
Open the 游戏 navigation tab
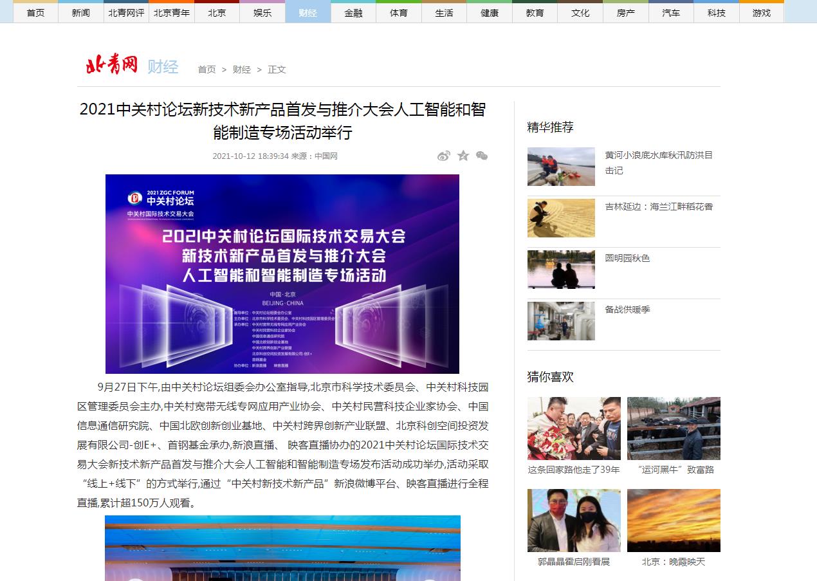tap(762, 13)
